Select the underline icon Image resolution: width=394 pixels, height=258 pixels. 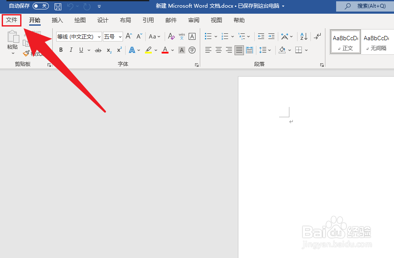[81, 50]
